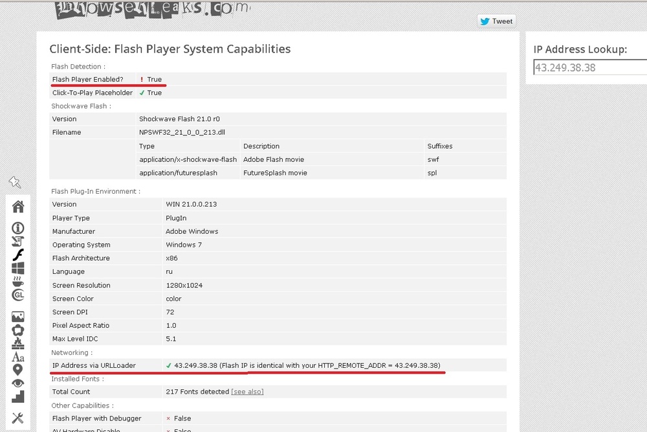Image resolution: width=647 pixels, height=432 pixels.
Task: Open the info circle icon in sidebar
Action: coord(17,228)
